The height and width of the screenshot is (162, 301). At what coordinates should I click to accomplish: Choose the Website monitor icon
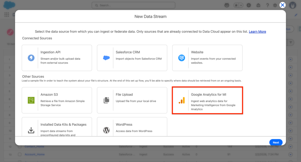pos(182,58)
